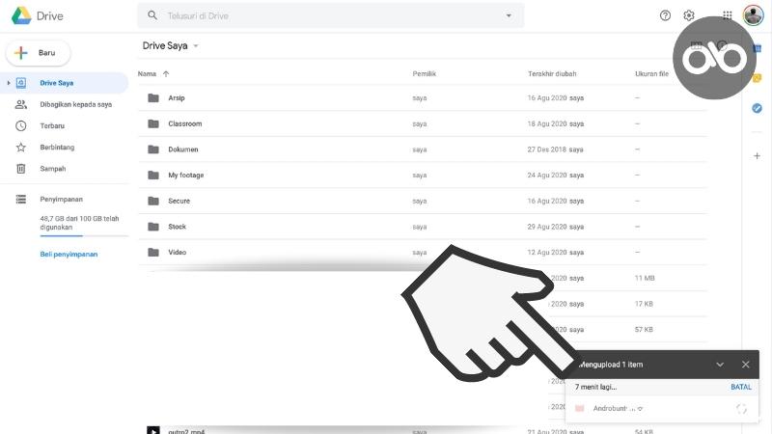Select the Classroom folder name

pyautogui.click(x=185, y=123)
